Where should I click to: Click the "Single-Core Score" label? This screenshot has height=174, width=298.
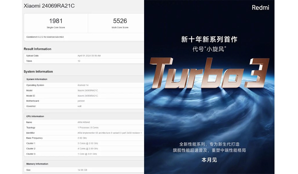click(x=56, y=28)
